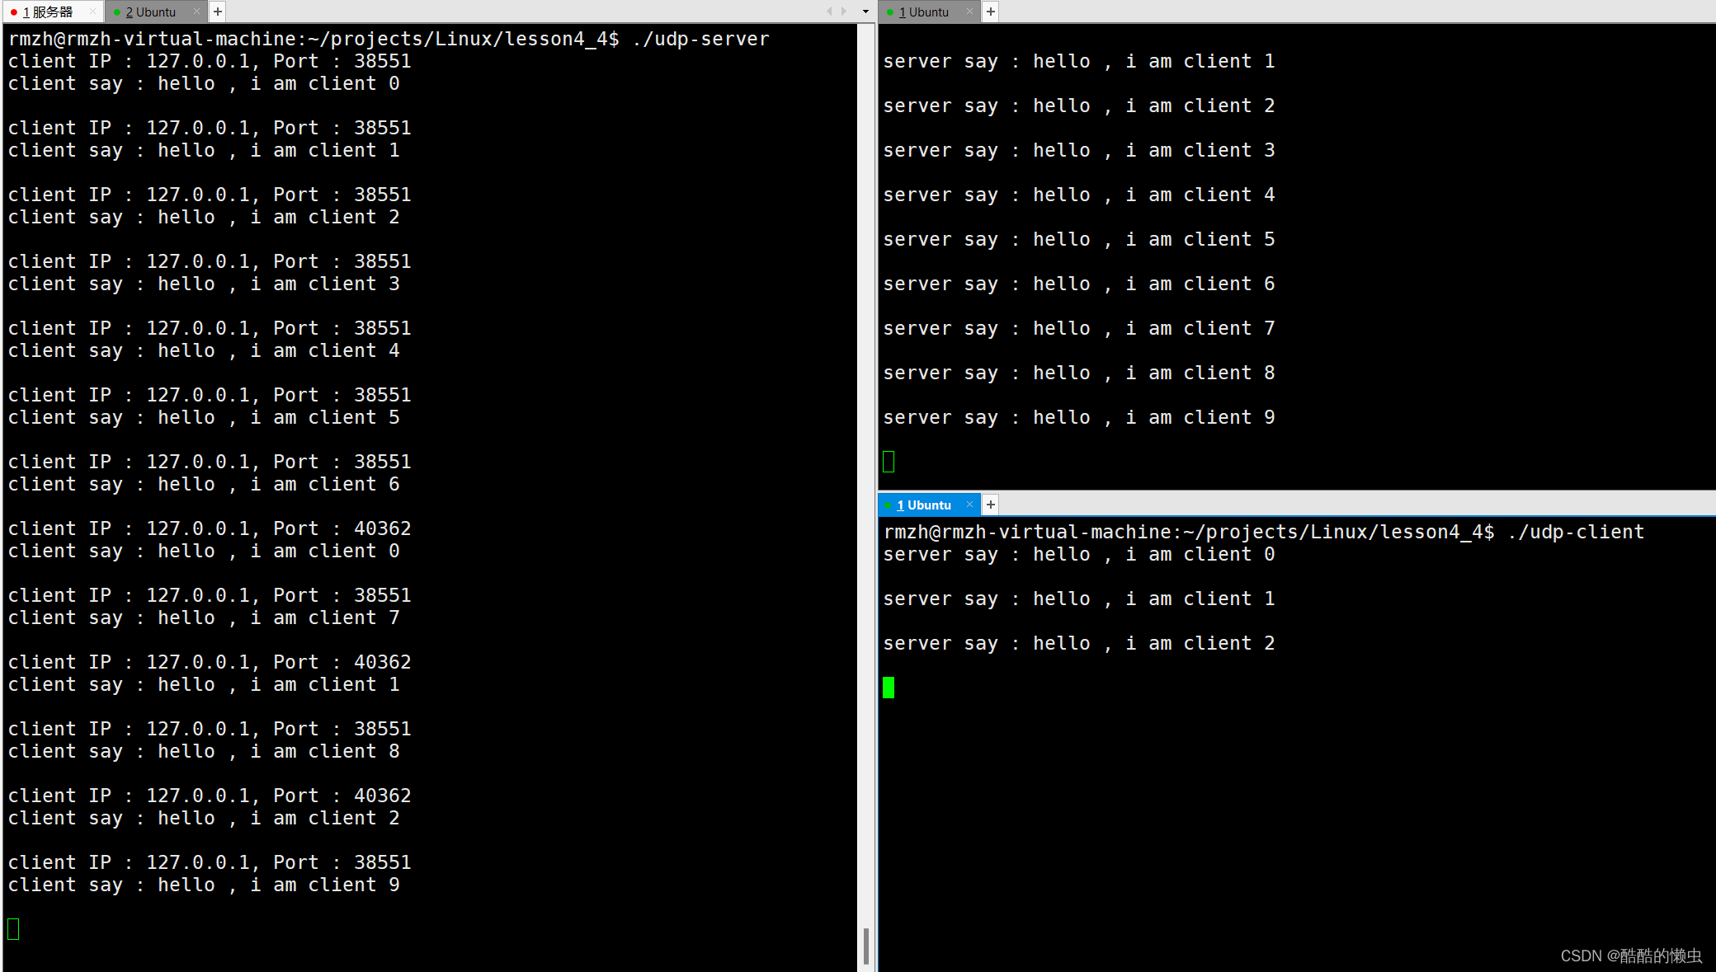Click top-right pane line 'i am client 3'
This screenshot has height=972, width=1716.
[x=1079, y=150]
